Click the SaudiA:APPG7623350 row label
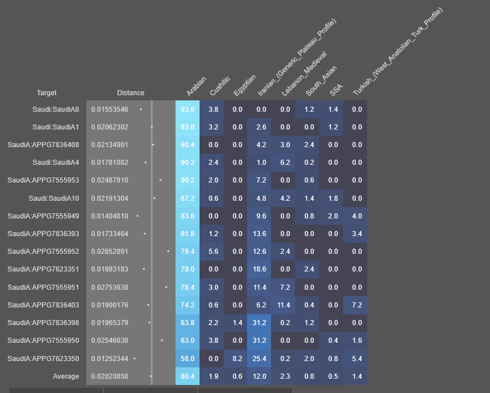 [x=43, y=359]
